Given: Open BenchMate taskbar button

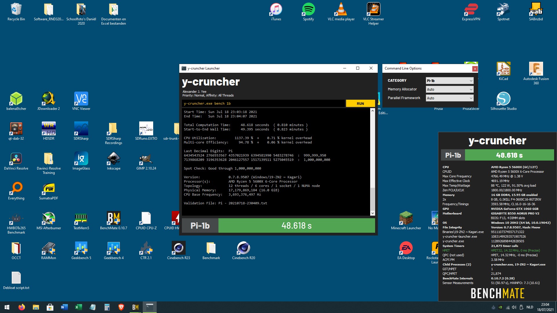Looking at the screenshot, I should [135, 307].
